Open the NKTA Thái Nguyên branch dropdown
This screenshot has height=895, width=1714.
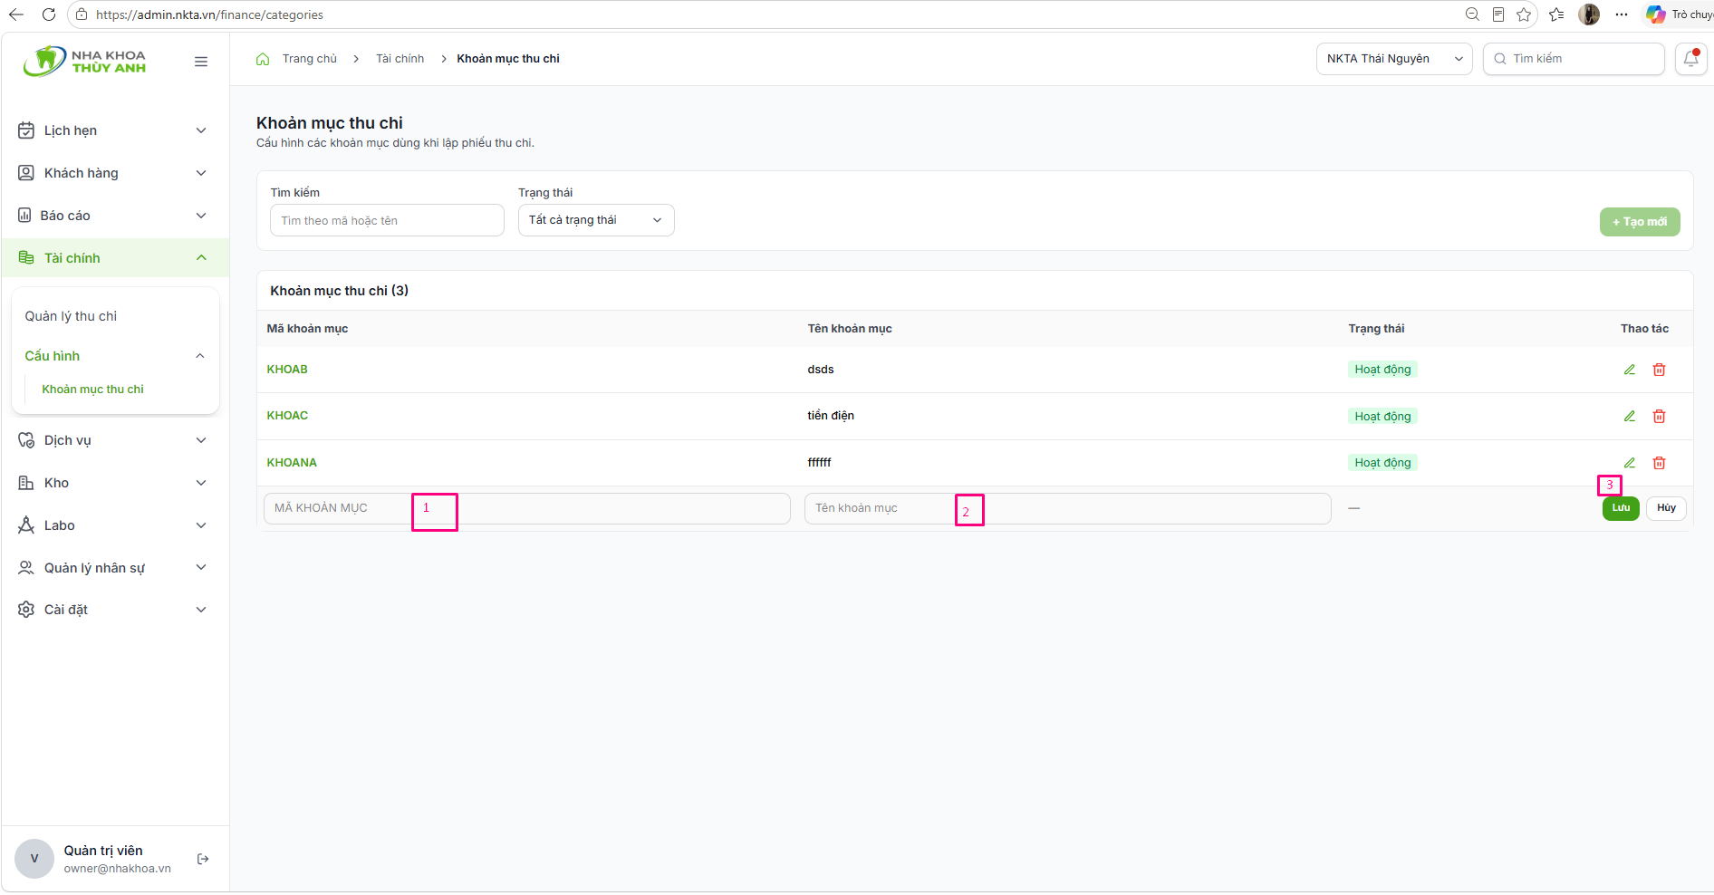click(x=1394, y=59)
